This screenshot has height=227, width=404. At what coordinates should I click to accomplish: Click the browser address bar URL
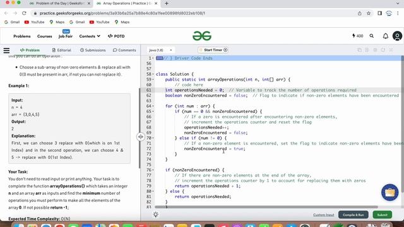pyautogui.click(x=122, y=13)
